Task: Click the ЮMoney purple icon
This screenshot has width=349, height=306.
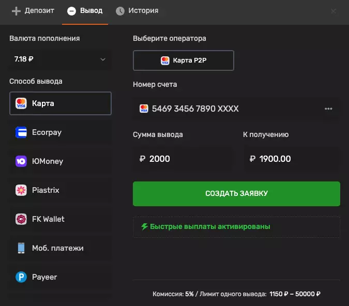Action: (x=21, y=161)
